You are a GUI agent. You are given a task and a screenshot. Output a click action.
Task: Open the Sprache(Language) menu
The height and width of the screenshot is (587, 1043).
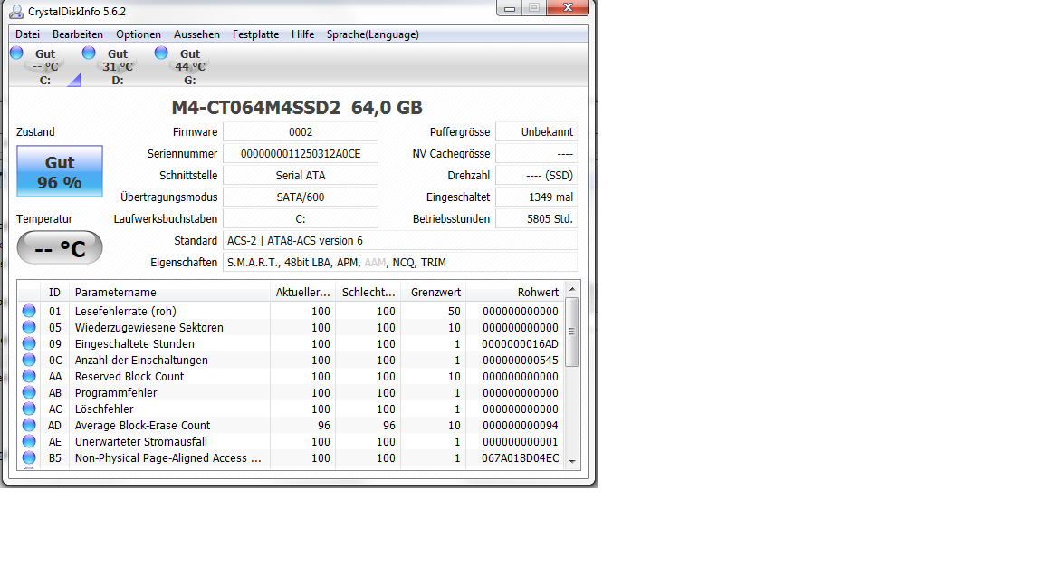(x=372, y=34)
